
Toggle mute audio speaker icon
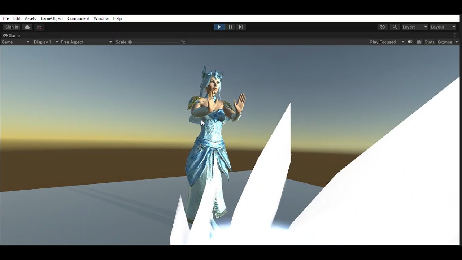pyautogui.click(x=410, y=42)
